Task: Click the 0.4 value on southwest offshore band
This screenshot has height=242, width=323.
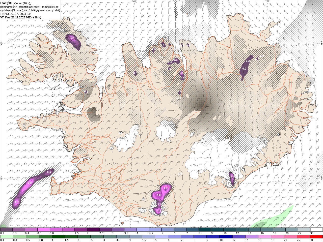Action: [x=49, y=172]
